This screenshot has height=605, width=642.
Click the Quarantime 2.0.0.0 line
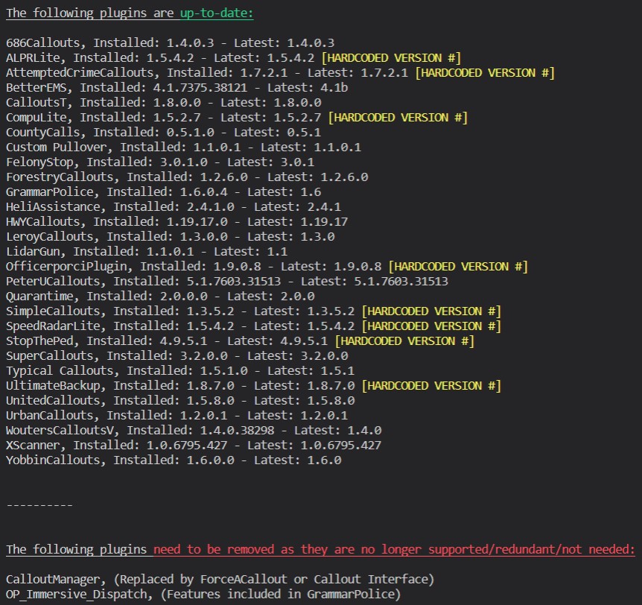(160, 296)
